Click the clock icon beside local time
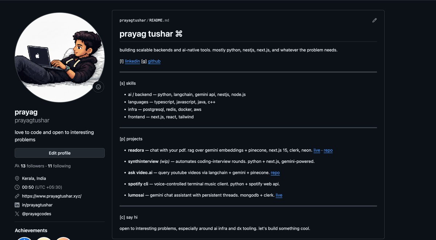Screen dimensions: 436x240 17,187
